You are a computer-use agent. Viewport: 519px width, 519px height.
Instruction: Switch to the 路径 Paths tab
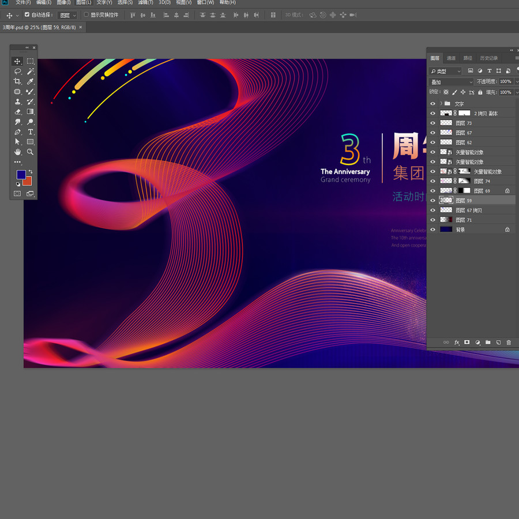(468, 58)
